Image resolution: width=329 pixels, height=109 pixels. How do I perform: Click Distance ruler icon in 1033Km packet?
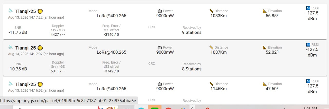click(x=212, y=11)
